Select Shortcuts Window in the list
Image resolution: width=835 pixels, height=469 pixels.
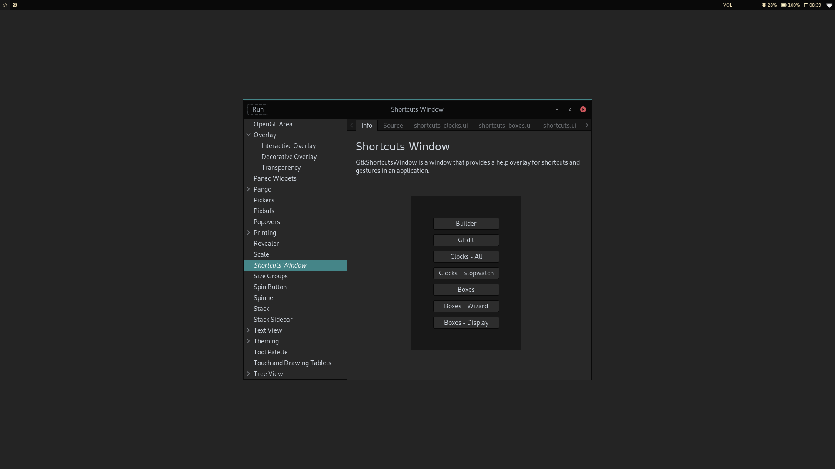(295, 265)
